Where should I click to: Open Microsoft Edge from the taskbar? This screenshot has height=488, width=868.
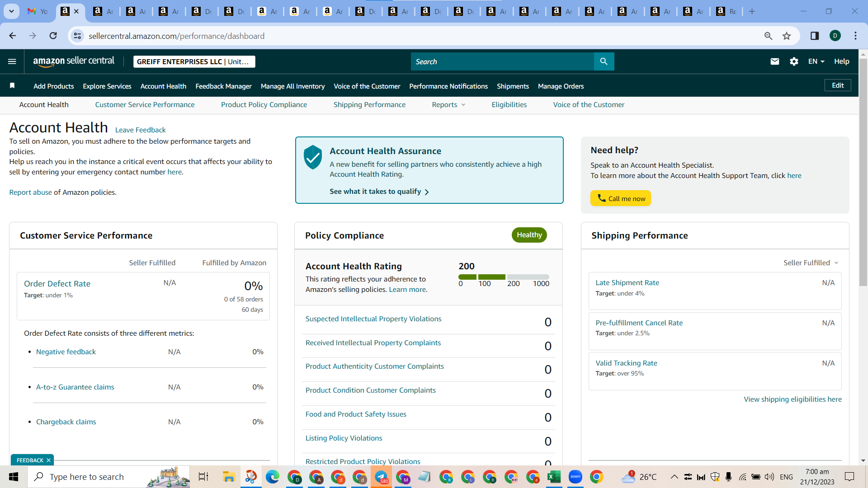(x=272, y=477)
